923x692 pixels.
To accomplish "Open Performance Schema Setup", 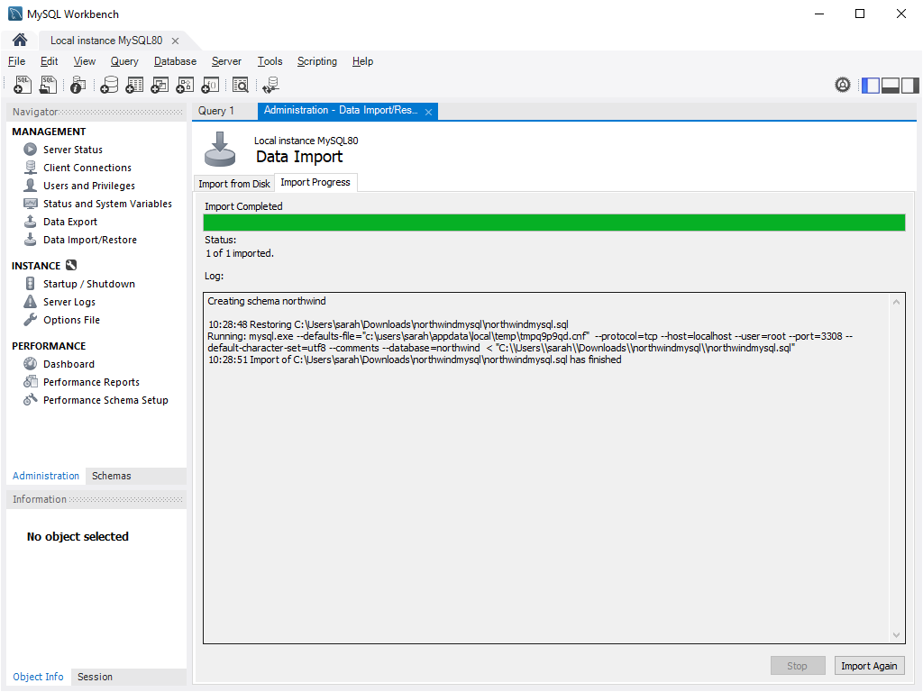I will coord(105,400).
